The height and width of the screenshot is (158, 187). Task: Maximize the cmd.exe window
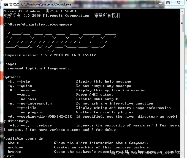168,3
